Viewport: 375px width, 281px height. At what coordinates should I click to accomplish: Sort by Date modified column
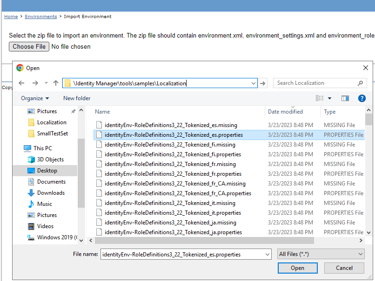285,112
